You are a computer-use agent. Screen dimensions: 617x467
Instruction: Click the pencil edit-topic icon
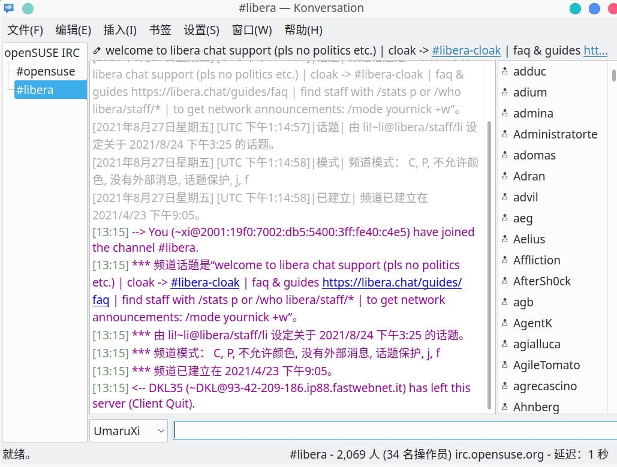point(97,51)
